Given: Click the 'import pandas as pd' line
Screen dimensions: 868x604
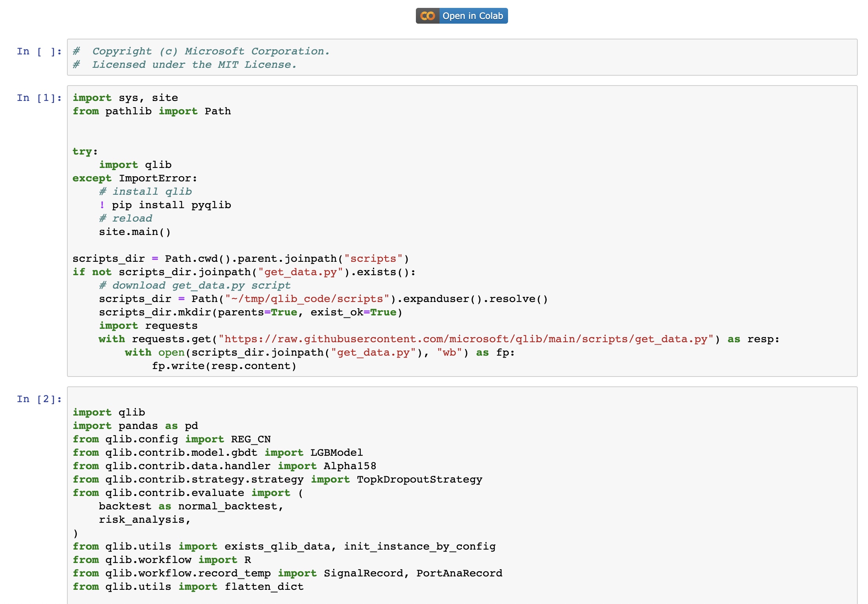Looking at the screenshot, I should [135, 426].
